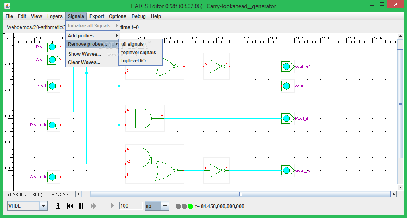Open the Help menu
This screenshot has height=218, width=407.
coord(156,16)
